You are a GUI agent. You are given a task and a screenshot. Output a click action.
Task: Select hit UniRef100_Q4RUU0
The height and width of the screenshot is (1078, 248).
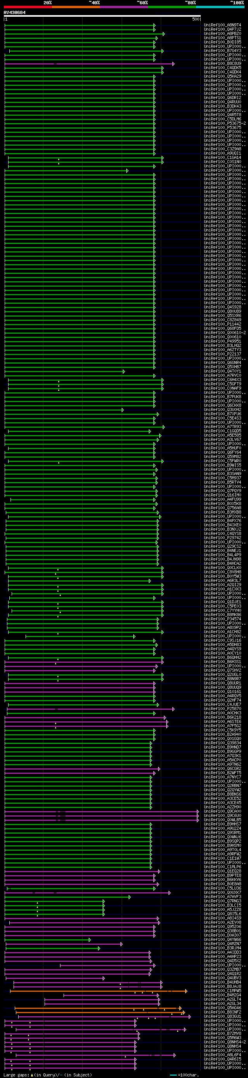[222, 102]
